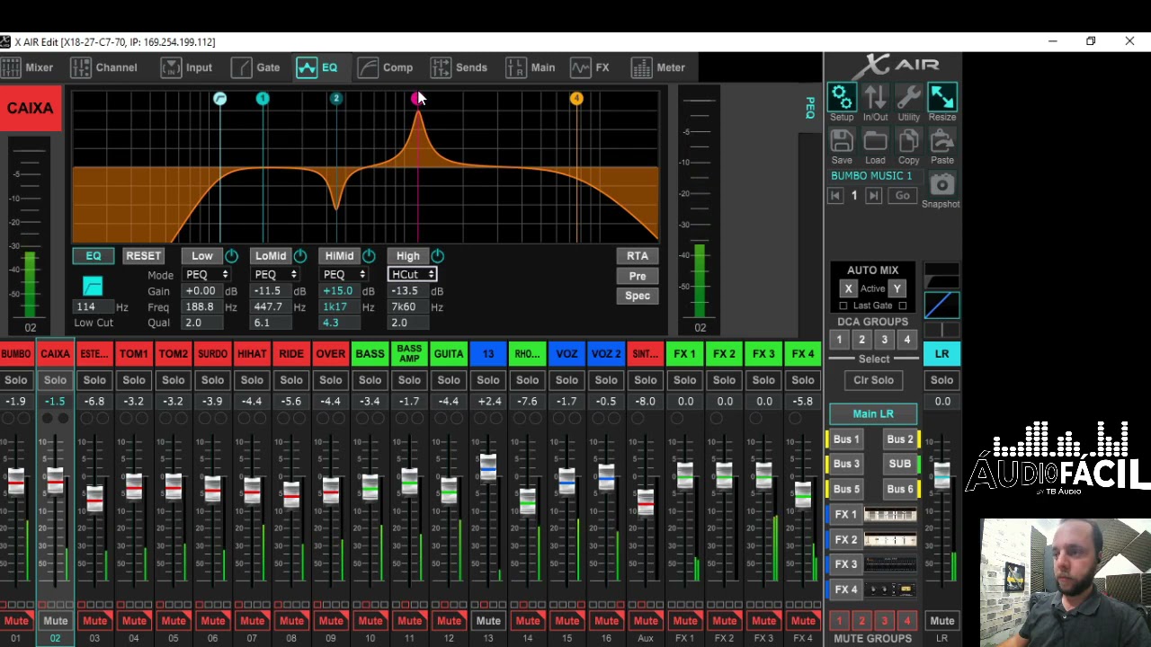Select DCA group 2
Viewport: 1151px width, 647px height.
click(861, 340)
